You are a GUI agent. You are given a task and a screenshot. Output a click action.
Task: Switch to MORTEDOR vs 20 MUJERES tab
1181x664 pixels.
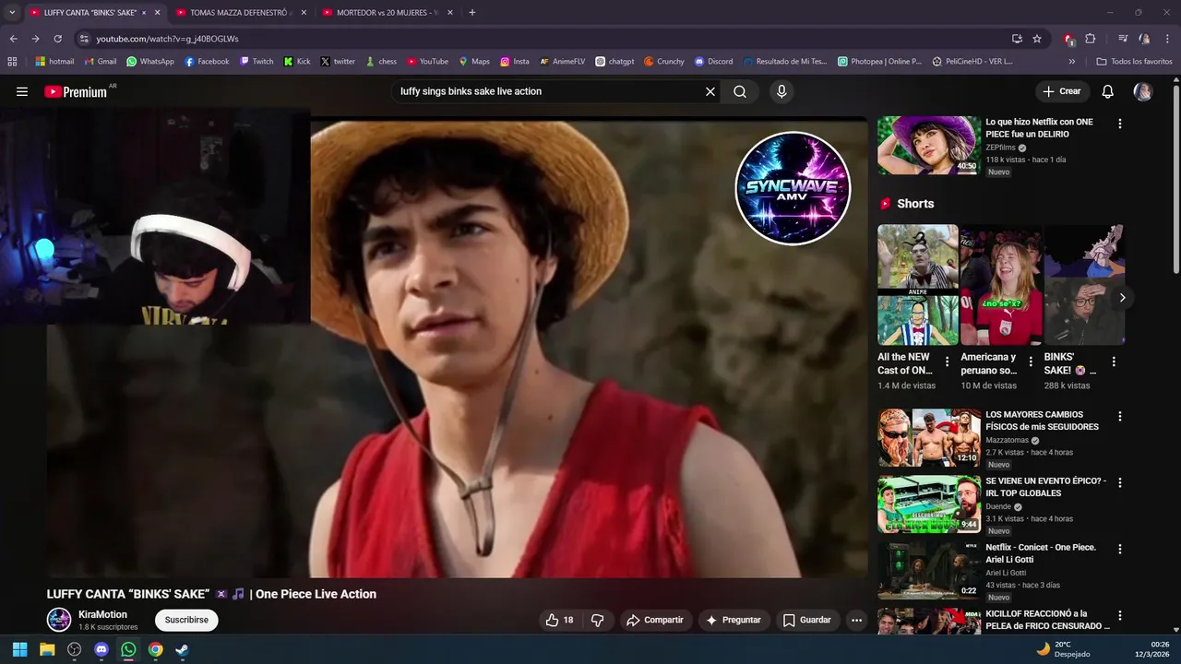[x=386, y=13]
